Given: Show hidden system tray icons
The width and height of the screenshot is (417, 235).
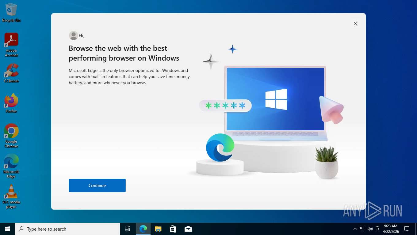Looking at the screenshot, I should click(355, 229).
